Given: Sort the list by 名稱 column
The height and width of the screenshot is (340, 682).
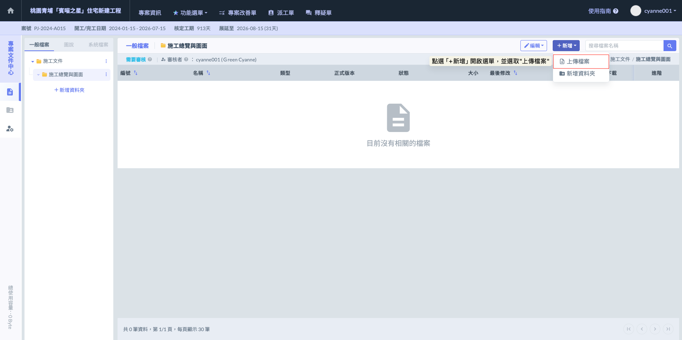Looking at the screenshot, I should [x=208, y=73].
